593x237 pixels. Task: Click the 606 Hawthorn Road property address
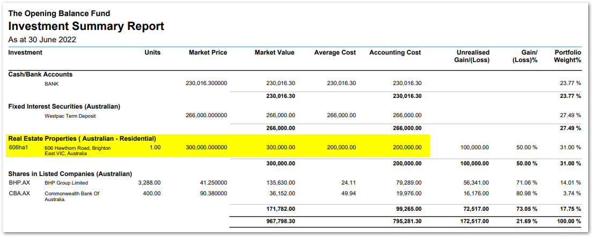tap(77, 151)
